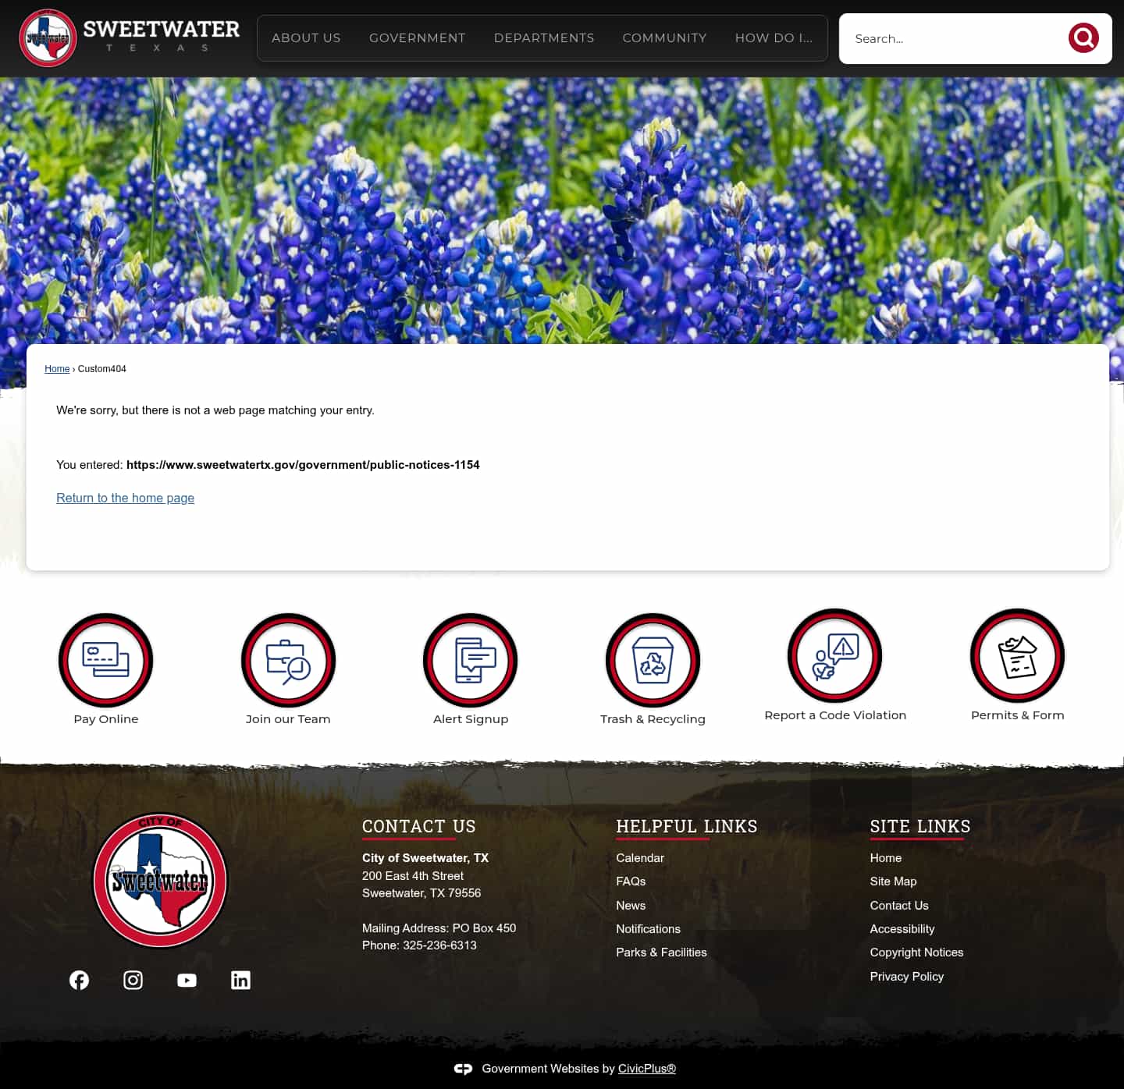The height and width of the screenshot is (1089, 1124).
Task: Select the Trash & Recycling bin icon
Action: click(653, 660)
